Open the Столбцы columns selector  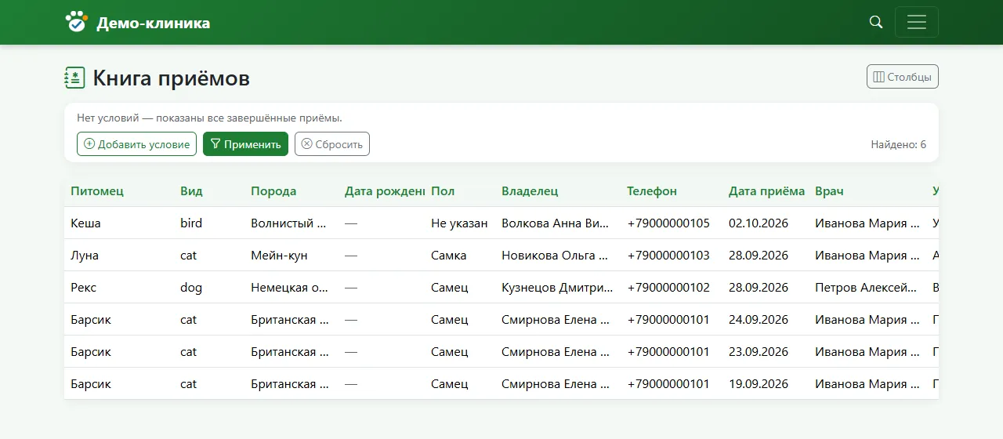pos(902,77)
